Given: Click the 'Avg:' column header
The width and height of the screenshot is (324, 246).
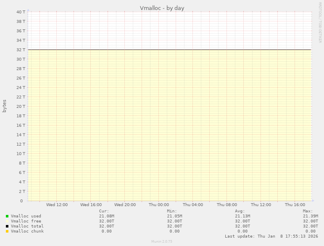Looking at the screenshot, I should click(x=240, y=211).
